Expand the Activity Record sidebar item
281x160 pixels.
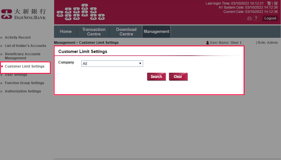[x=18, y=37]
